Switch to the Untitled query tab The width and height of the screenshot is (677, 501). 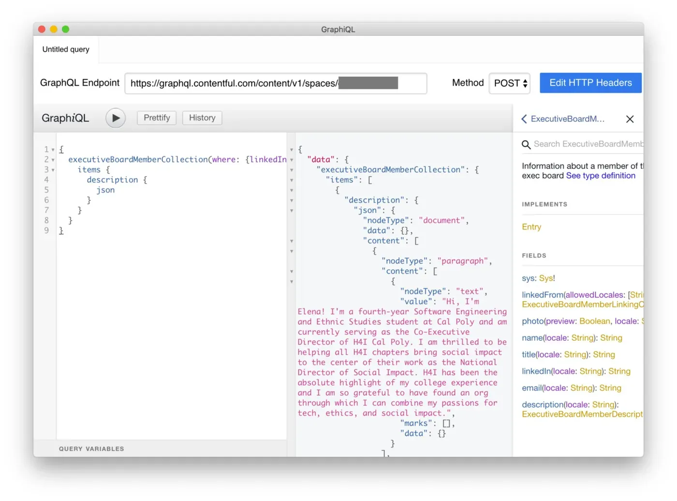click(x=65, y=49)
